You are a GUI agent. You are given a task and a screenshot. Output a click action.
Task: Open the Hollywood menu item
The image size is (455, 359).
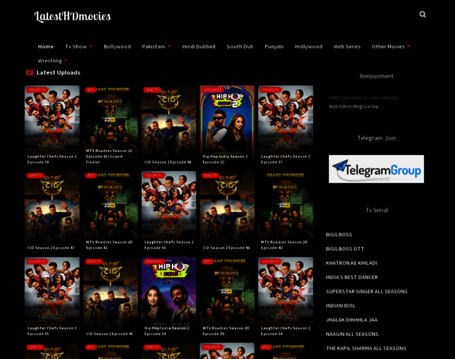point(308,47)
